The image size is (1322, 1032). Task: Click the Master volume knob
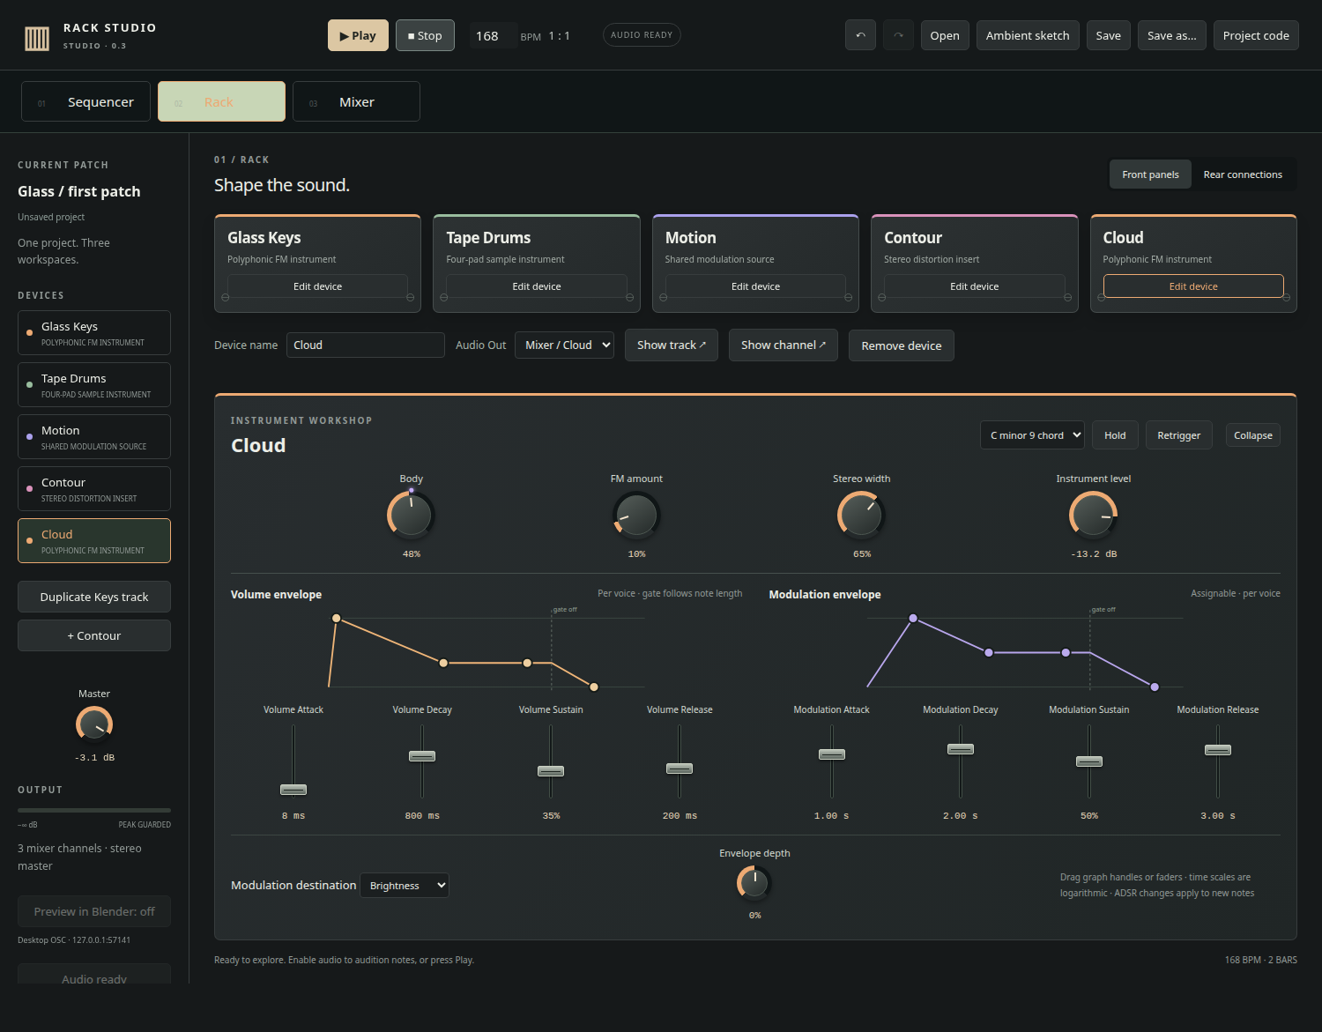point(94,724)
